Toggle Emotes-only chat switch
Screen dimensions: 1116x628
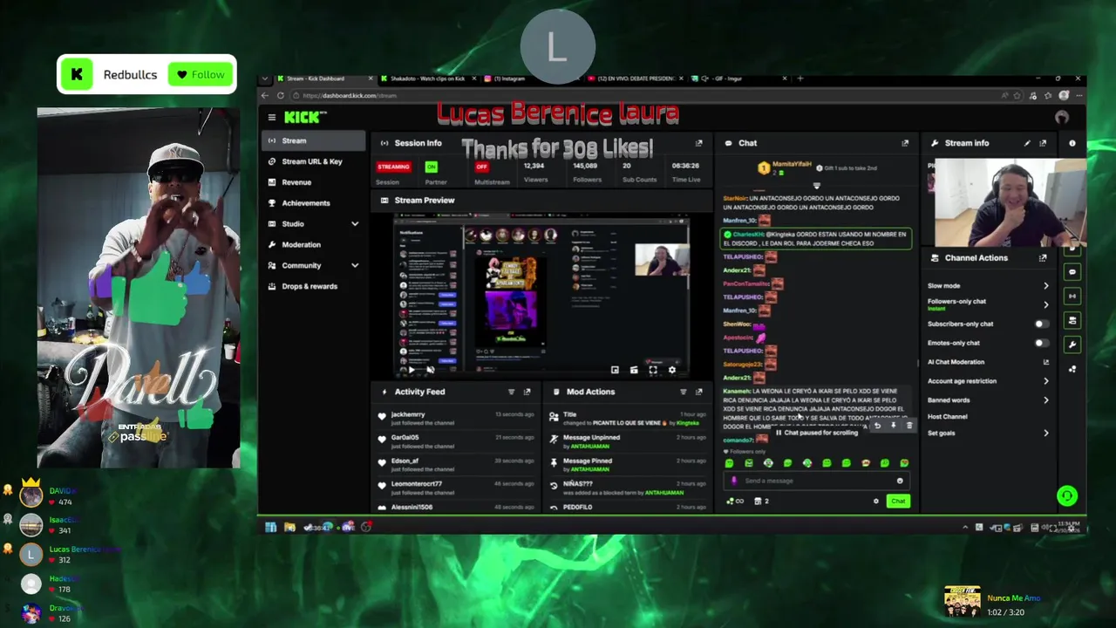pos(1041,343)
